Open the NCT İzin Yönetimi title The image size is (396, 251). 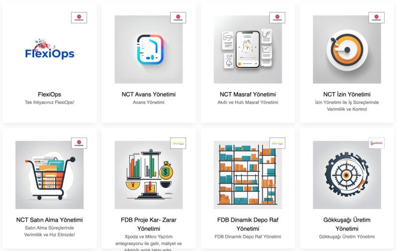coord(347,94)
